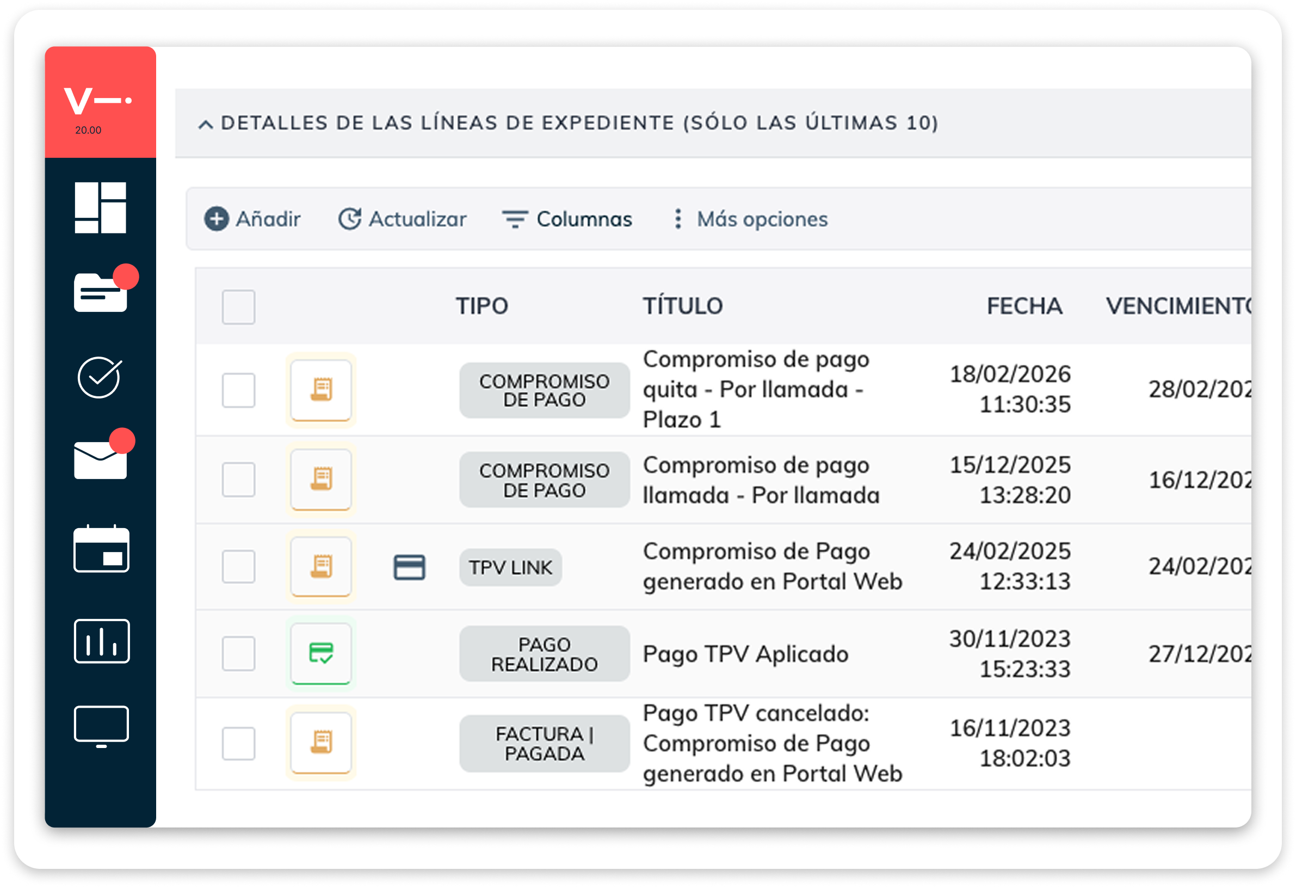Open the Columnas filter dropdown

[567, 219]
